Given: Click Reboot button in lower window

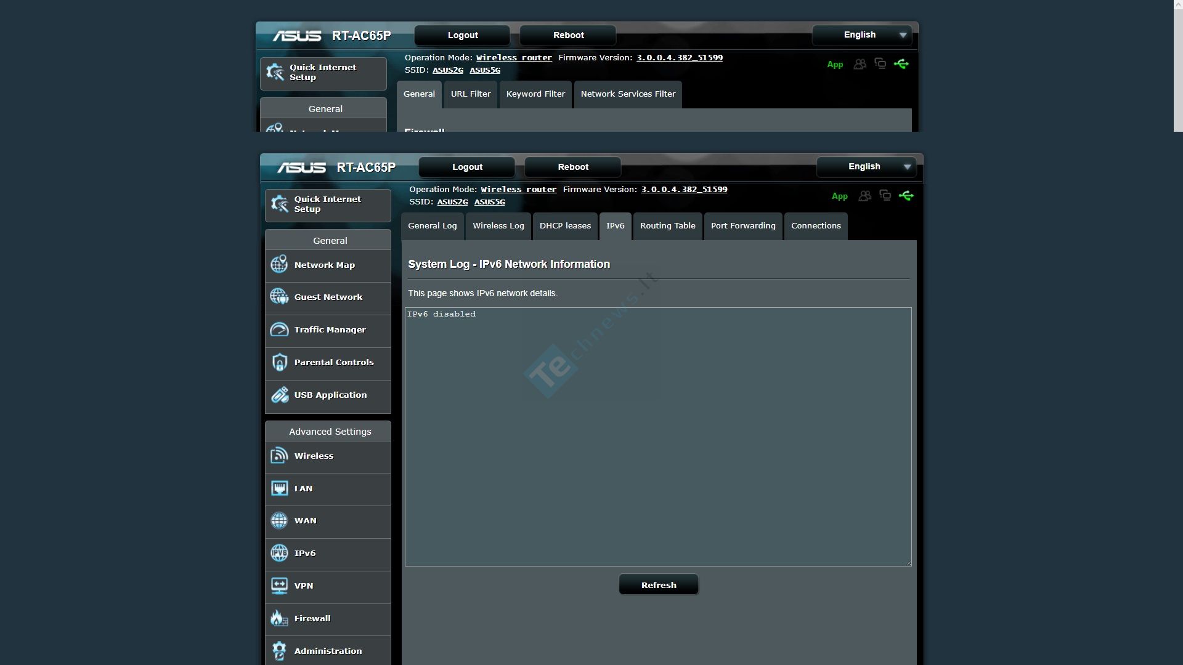Looking at the screenshot, I should tap(573, 167).
